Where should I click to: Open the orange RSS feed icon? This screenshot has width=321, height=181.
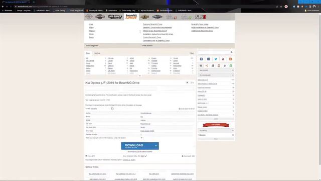(230, 59)
